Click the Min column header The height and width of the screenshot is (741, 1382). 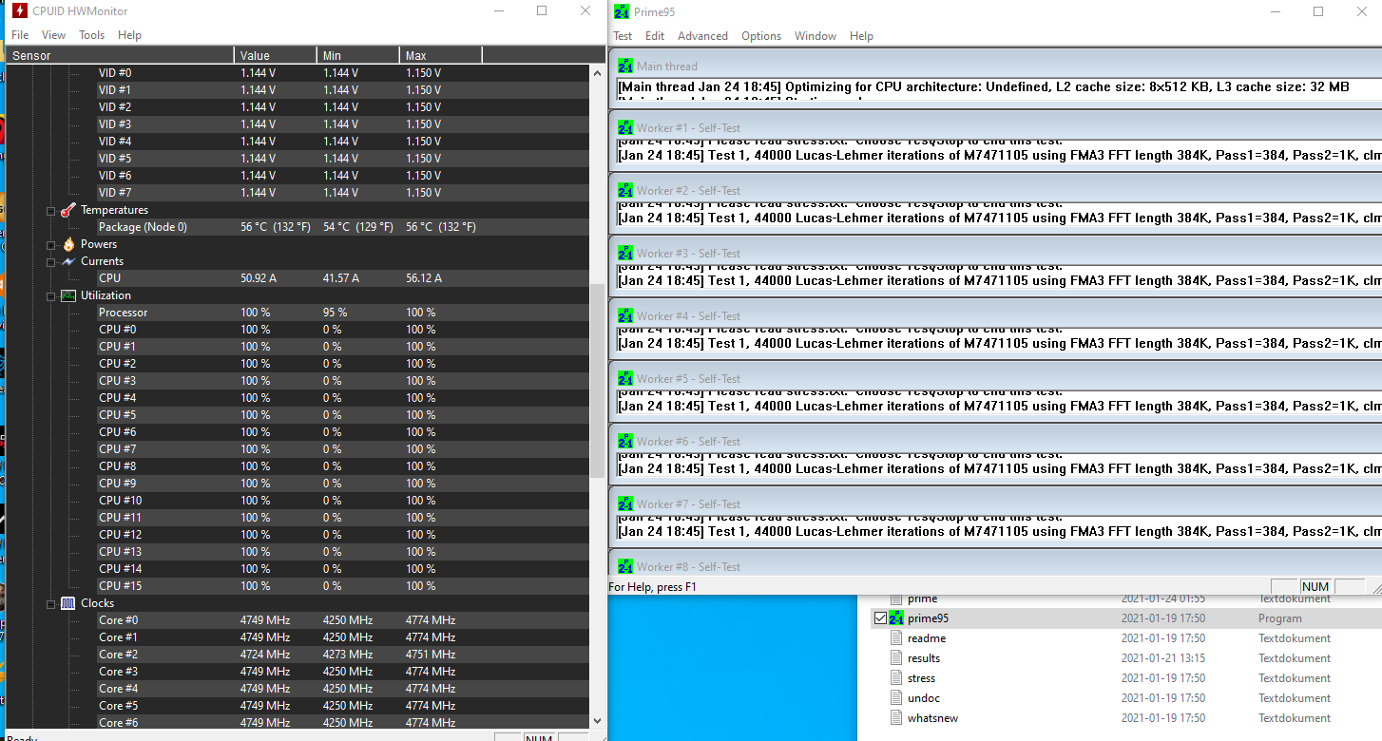358,55
